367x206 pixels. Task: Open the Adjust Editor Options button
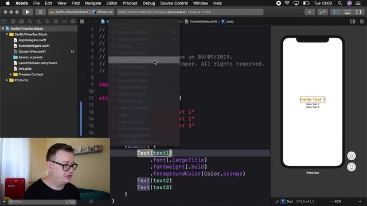coord(352,22)
